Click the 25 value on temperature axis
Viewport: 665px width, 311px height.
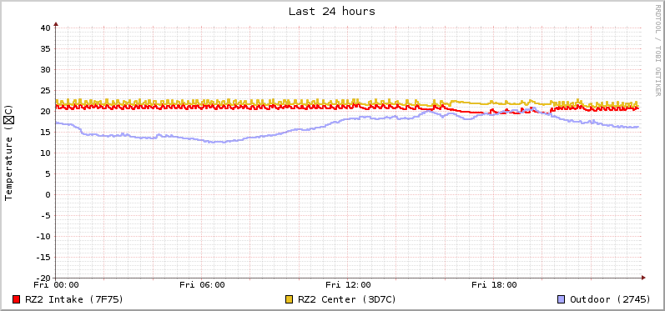(x=46, y=90)
